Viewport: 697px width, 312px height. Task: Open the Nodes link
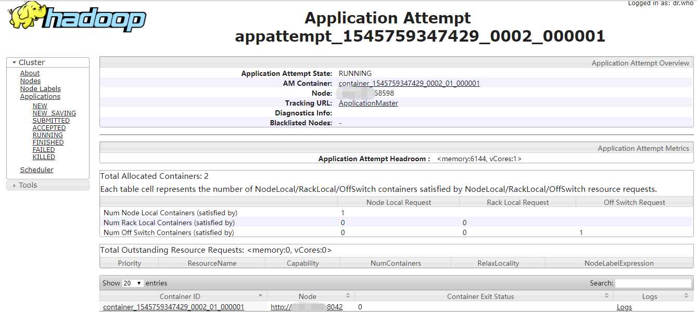click(30, 81)
